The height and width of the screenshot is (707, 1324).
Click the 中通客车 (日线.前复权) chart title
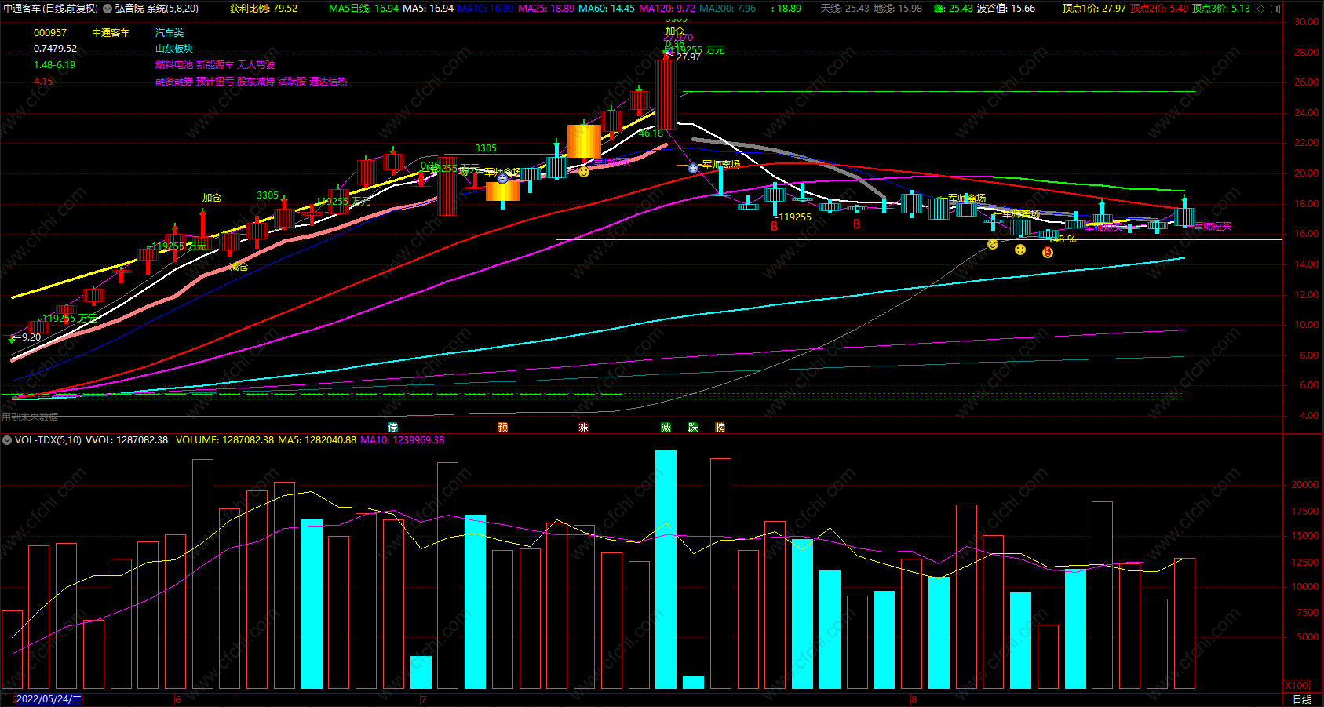coord(51,9)
